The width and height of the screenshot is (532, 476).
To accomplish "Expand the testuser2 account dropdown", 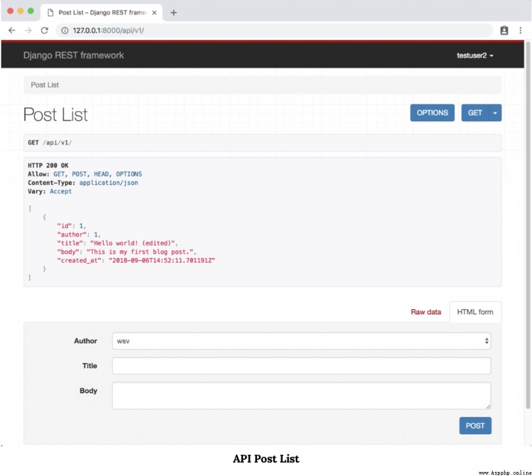I will [x=475, y=56].
